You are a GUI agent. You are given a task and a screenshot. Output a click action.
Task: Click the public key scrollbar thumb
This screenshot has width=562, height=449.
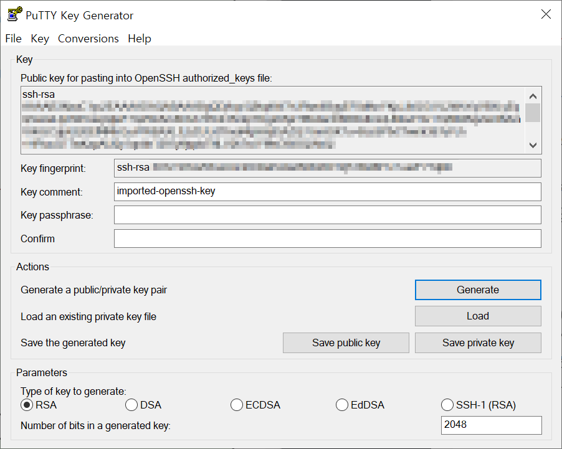coord(533,113)
